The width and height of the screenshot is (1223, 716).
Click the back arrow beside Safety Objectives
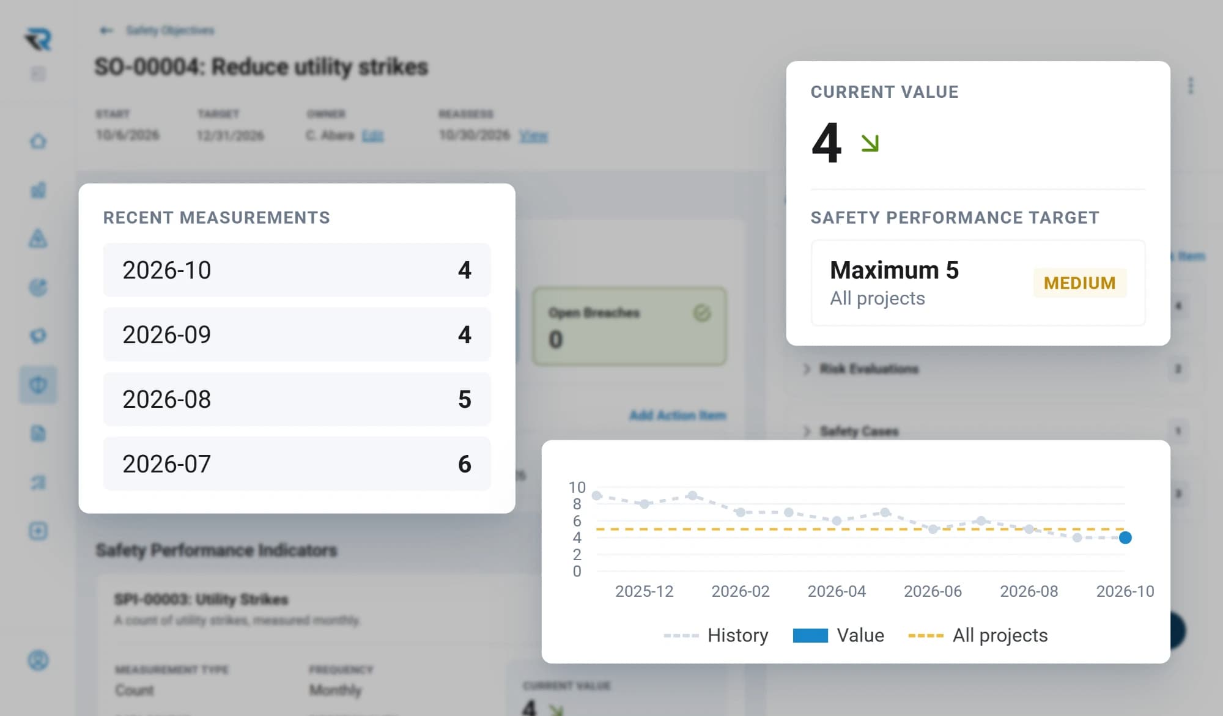pos(106,30)
